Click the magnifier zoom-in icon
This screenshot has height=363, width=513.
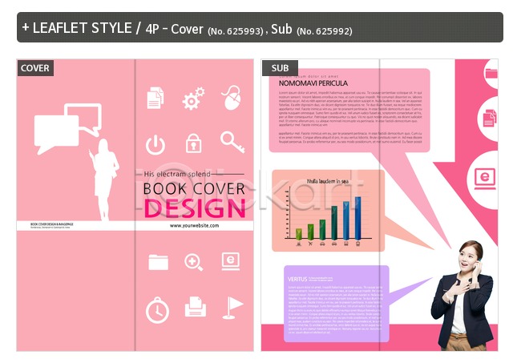(x=193, y=262)
